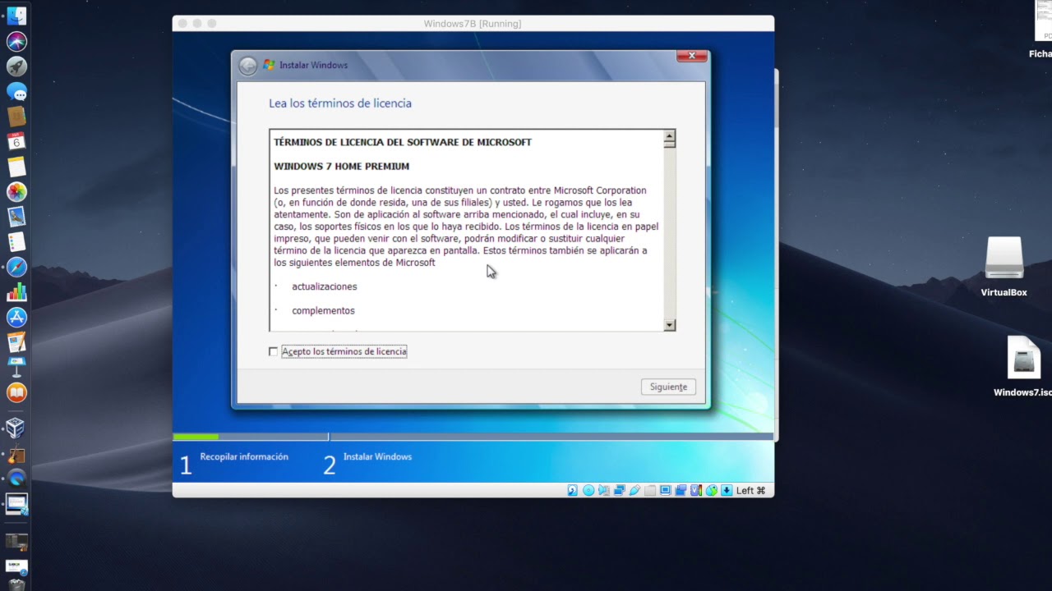This screenshot has width=1052, height=591.
Task: Launch Siri from the Dock
Action: 16,41
